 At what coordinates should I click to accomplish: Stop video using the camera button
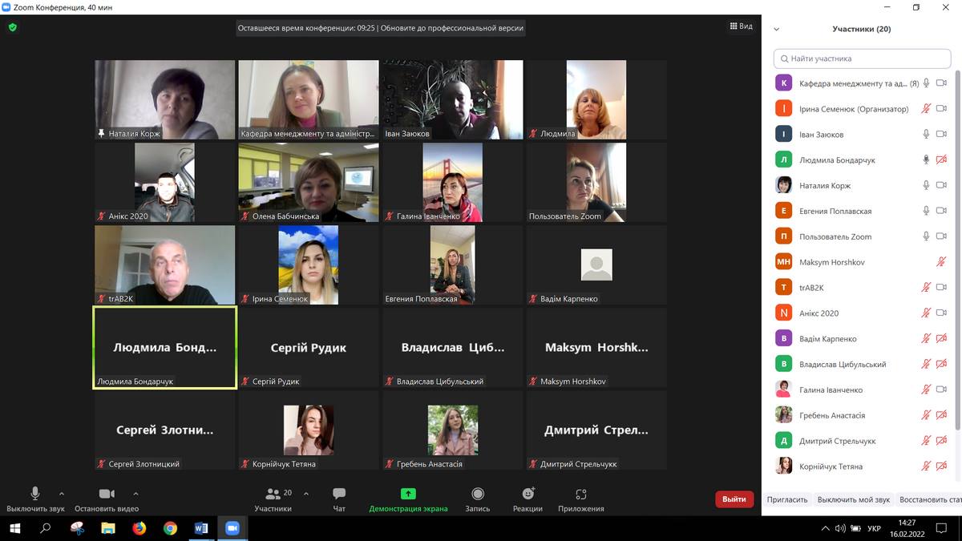click(x=107, y=494)
